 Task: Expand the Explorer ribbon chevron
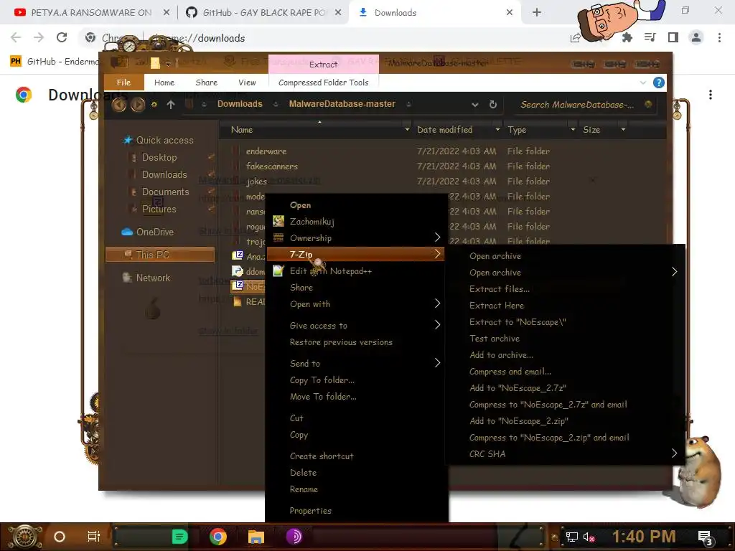642,83
